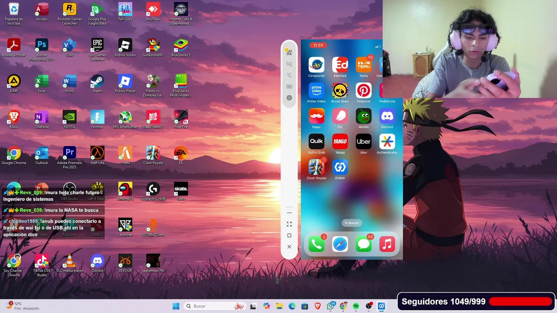Screen dimensions: 557x313
Task: Open the Windows Start button
Action: point(176,306)
